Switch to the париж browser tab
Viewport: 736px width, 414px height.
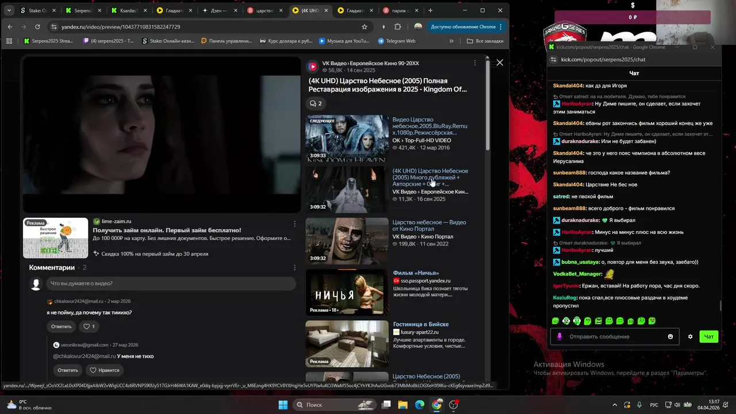pos(401,10)
